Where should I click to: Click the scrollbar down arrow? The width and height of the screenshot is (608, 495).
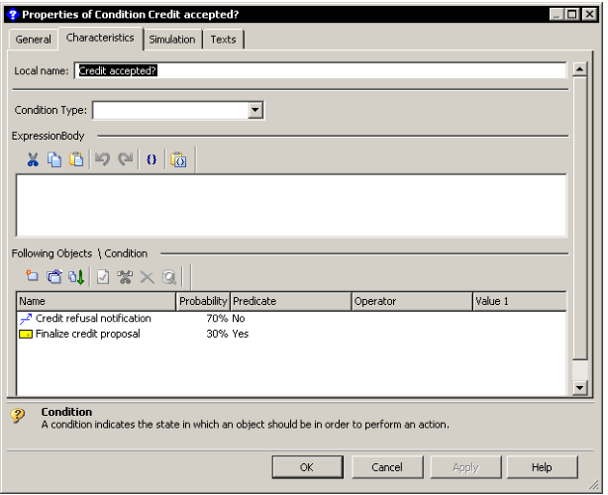pyautogui.click(x=580, y=388)
